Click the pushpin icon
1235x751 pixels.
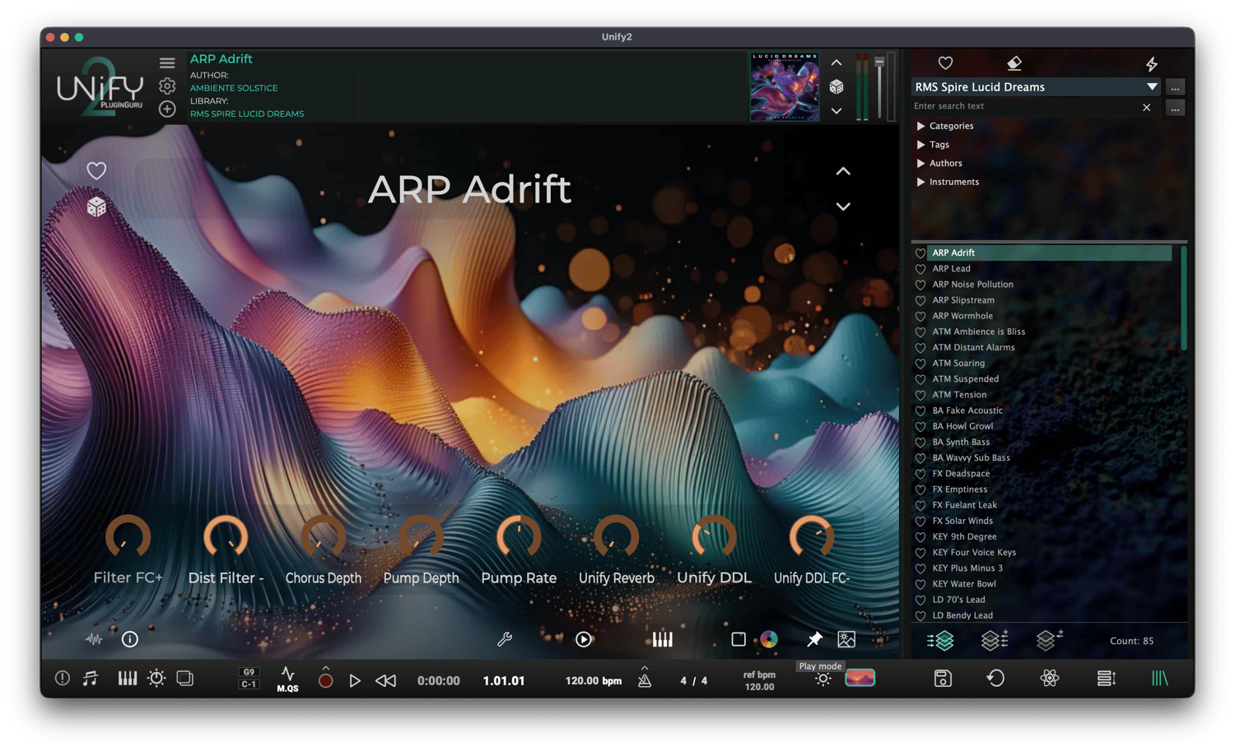(814, 639)
